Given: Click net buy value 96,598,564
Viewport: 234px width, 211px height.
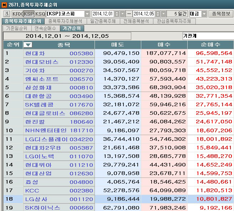Looking at the screenshot, I should 214,53.
